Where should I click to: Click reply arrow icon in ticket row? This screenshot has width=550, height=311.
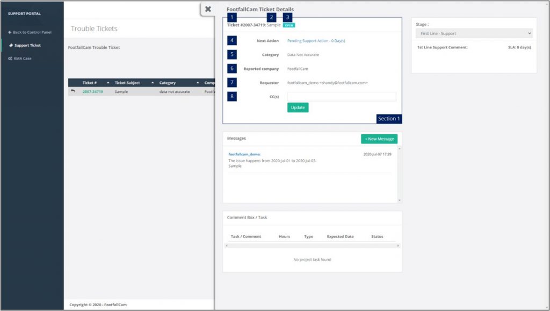(x=73, y=91)
